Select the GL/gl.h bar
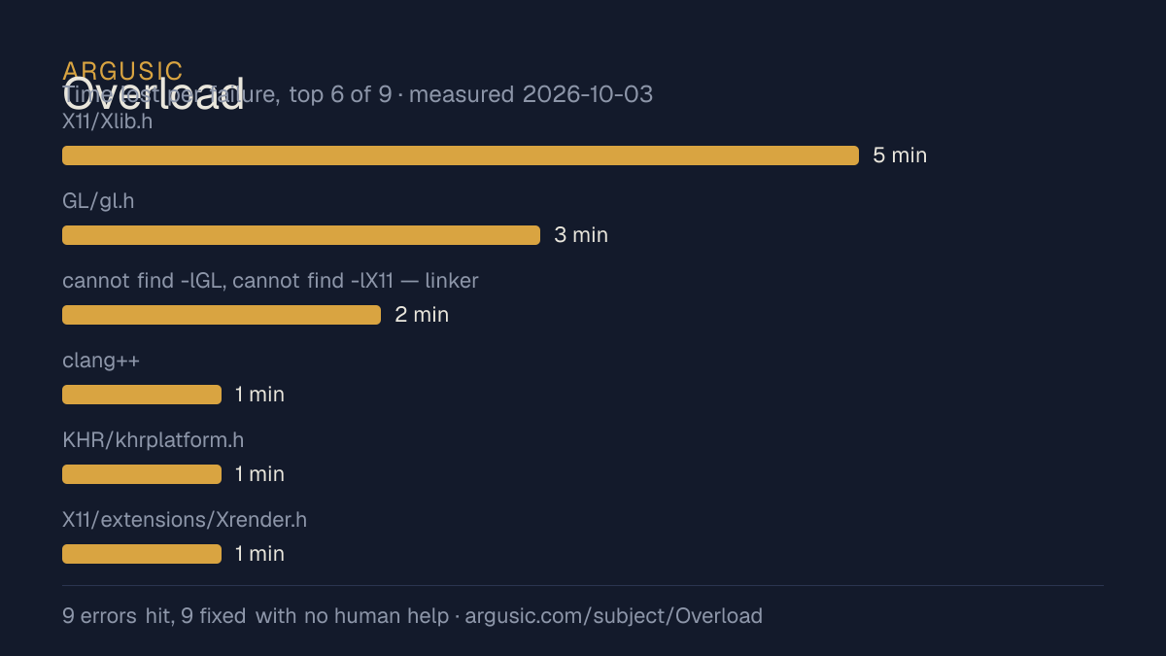Image resolution: width=1166 pixels, height=656 pixels. pyautogui.click(x=301, y=235)
